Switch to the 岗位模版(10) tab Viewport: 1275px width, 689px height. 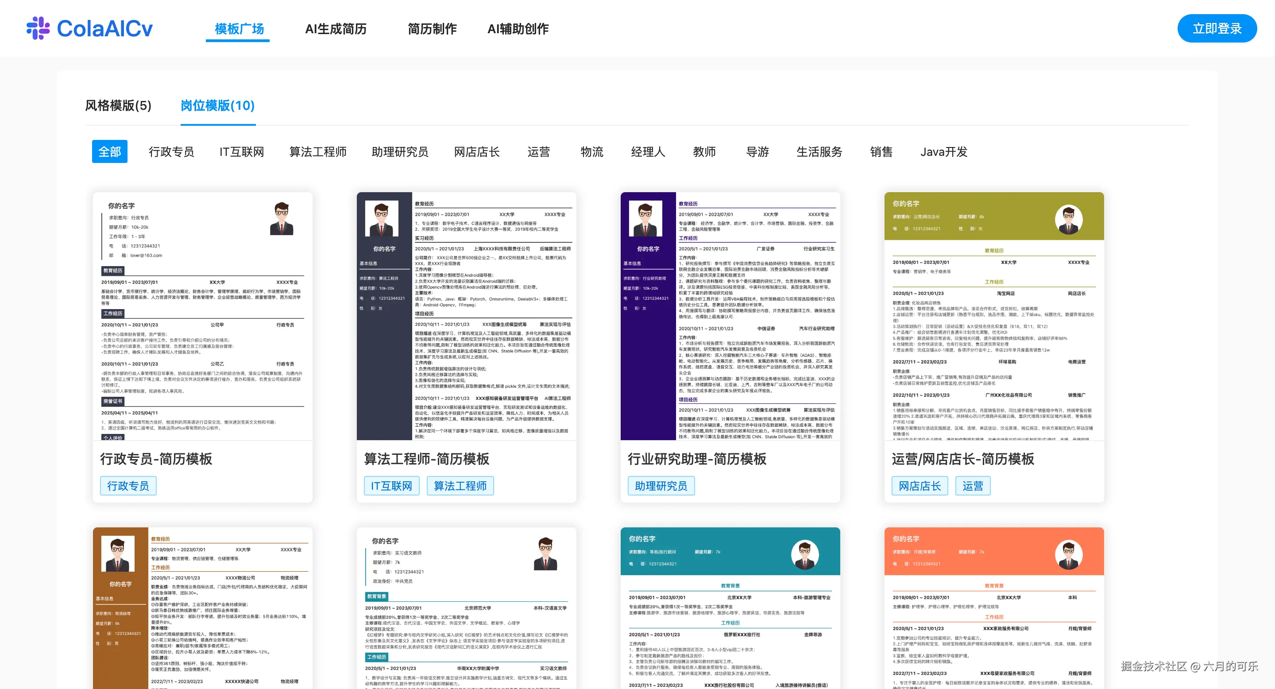(217, 106)
